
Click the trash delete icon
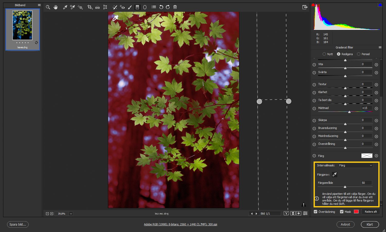[175, 7]
